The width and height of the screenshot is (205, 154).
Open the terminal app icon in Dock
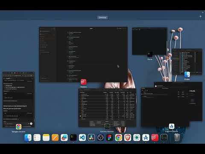pos(73,138)
